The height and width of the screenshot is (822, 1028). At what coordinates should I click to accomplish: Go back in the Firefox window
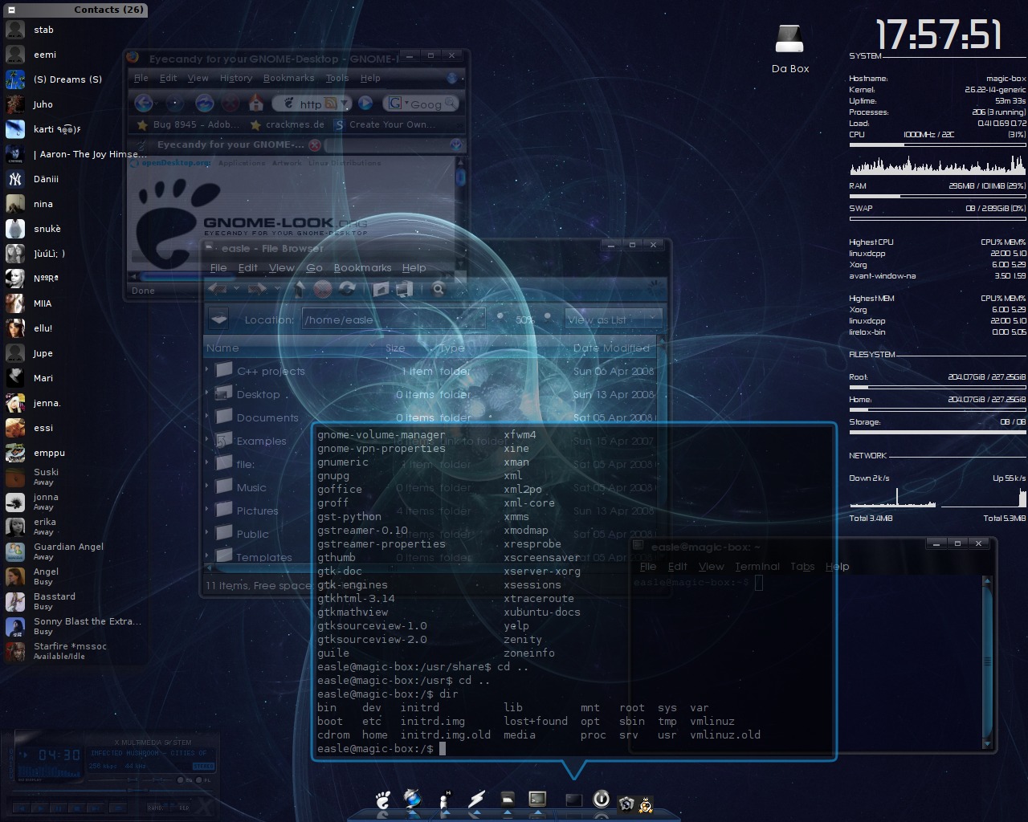click(x=144, y=103)
